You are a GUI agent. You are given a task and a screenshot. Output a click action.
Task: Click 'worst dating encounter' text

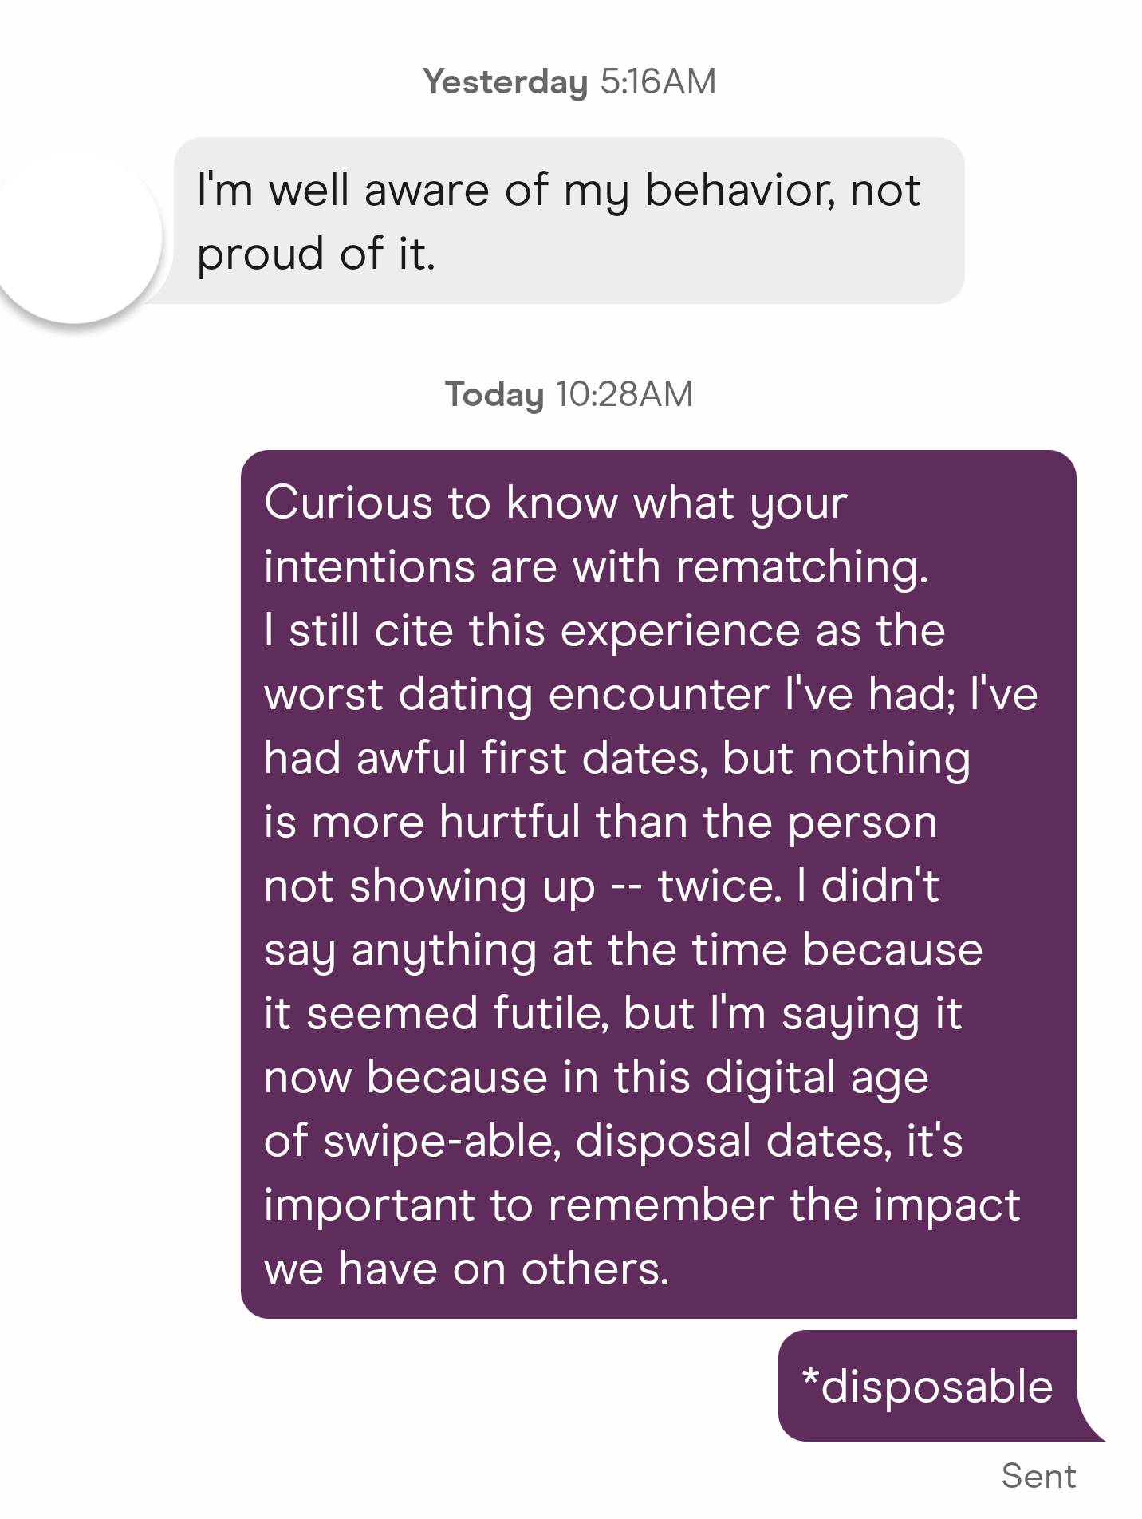pyautogui.click(x=517, y=695)
